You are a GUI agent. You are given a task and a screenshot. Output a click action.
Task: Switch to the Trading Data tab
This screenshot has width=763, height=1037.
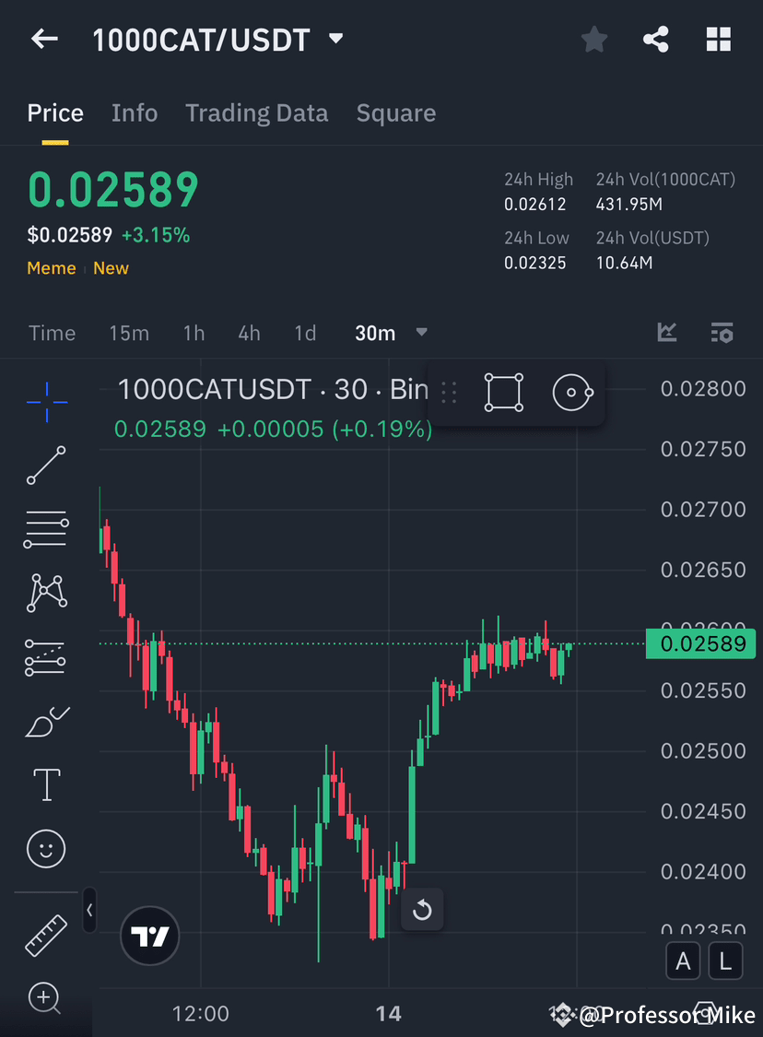[256, 112]
